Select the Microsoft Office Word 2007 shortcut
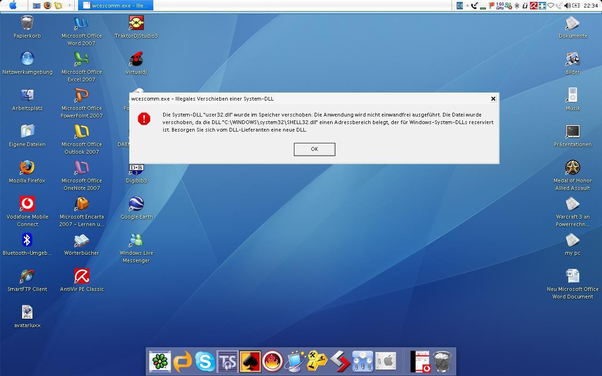This screenshot has height=376, width=602. point(81,31)
